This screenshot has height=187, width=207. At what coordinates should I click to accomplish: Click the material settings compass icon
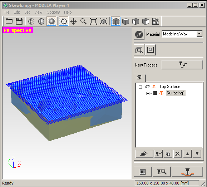(x=139, y=34)
